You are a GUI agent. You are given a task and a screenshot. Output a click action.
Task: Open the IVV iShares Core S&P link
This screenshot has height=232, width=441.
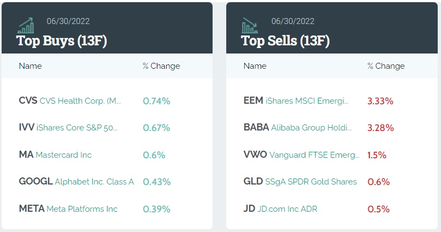click(68, 128)
